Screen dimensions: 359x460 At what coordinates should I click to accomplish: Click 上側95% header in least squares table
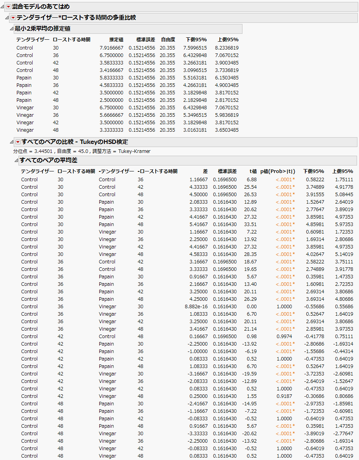click(x=228, y=40)
